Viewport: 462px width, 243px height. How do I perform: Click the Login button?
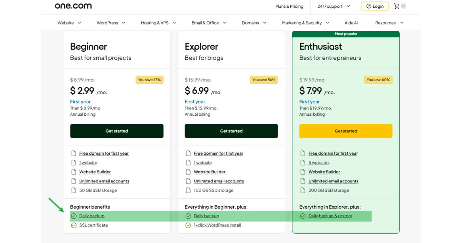pyautogui.click(x=375, y=6)
